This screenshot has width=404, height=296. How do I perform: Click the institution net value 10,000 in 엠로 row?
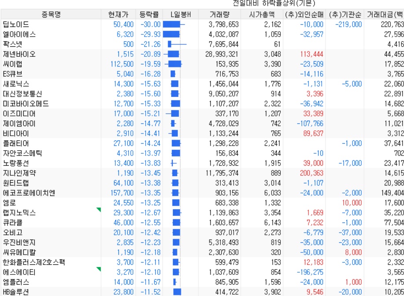[352, 203]
